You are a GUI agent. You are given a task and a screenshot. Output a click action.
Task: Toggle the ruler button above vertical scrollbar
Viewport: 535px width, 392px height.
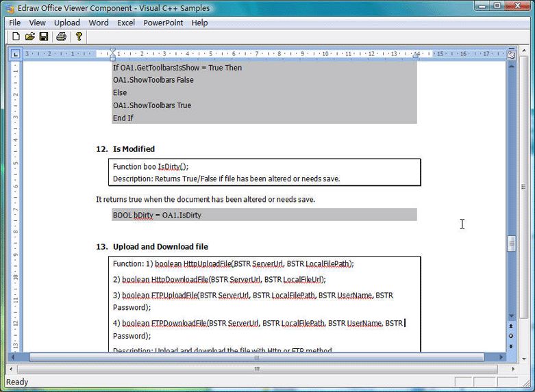coord(511,54)
